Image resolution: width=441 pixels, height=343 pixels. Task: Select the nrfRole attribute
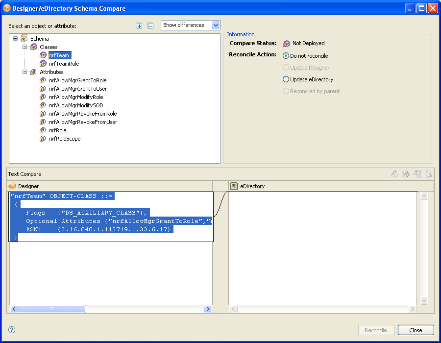[58, 130]
